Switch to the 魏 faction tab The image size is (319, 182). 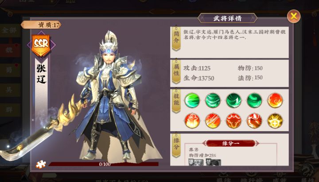coord(10,50)
